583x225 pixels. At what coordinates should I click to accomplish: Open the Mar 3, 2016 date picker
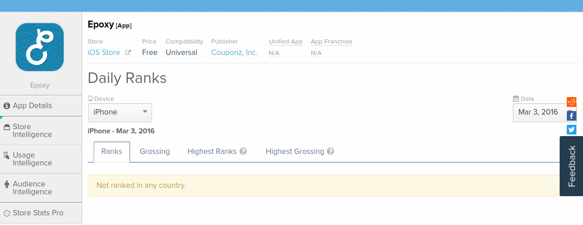[x=538, y=112]
